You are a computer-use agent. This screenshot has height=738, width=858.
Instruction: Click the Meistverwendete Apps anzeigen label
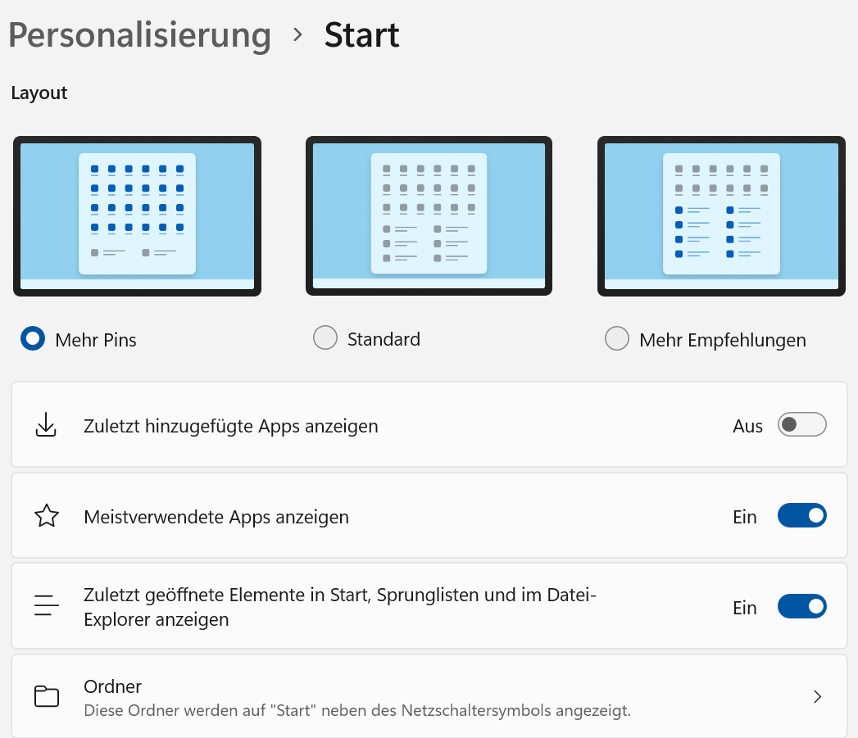216,517
